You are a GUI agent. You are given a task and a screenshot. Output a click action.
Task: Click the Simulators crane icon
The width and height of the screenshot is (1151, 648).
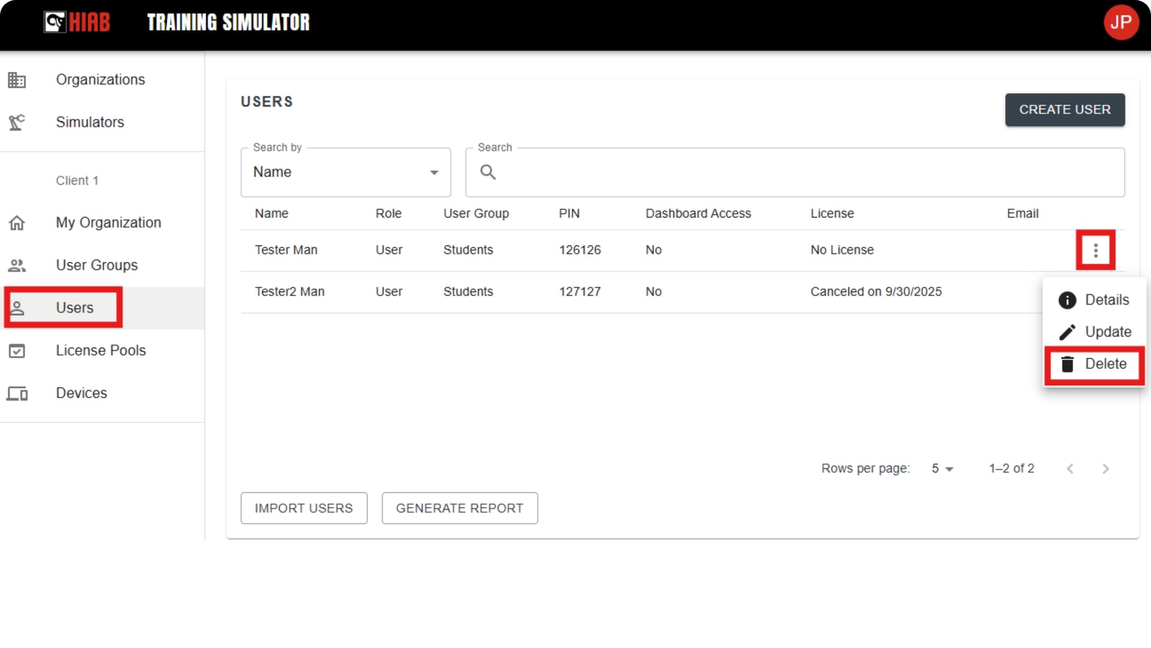pos(17,122)
